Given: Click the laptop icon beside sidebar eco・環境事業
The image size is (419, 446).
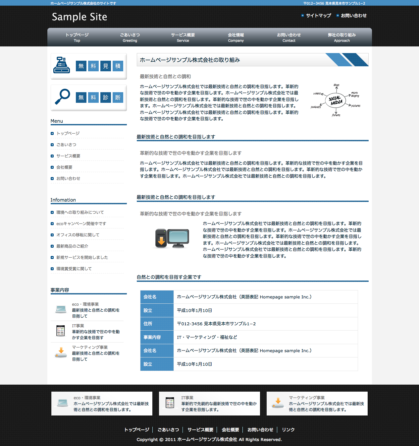Looking at the screenshot, I should tap(61, 309).
